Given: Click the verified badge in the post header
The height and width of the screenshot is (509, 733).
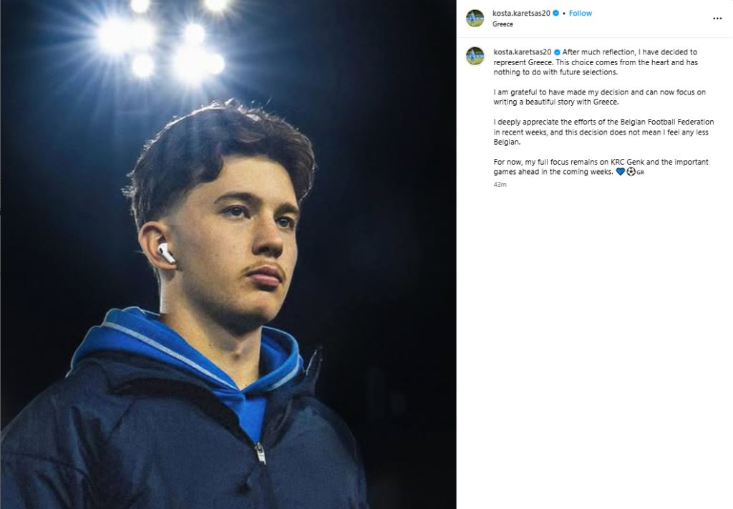Looking at the screenshot, I should [557, 14].
